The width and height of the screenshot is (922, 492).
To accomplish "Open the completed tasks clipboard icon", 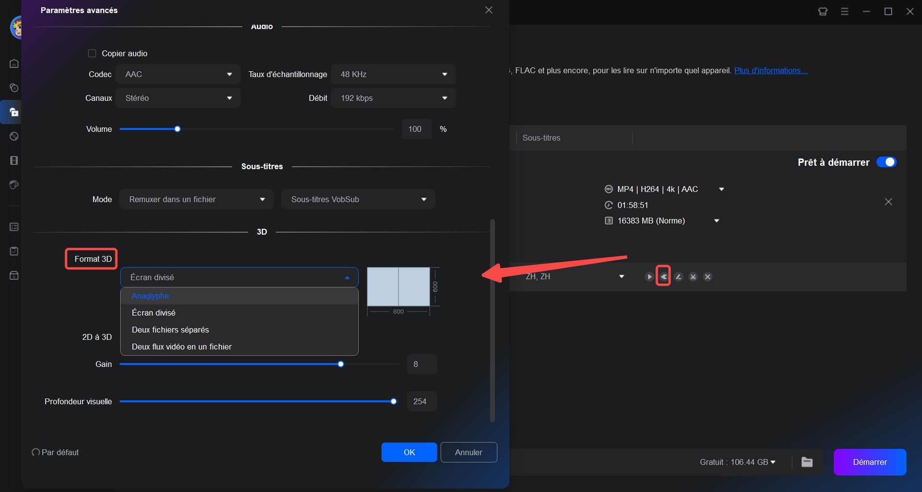I will coord(14,251).
